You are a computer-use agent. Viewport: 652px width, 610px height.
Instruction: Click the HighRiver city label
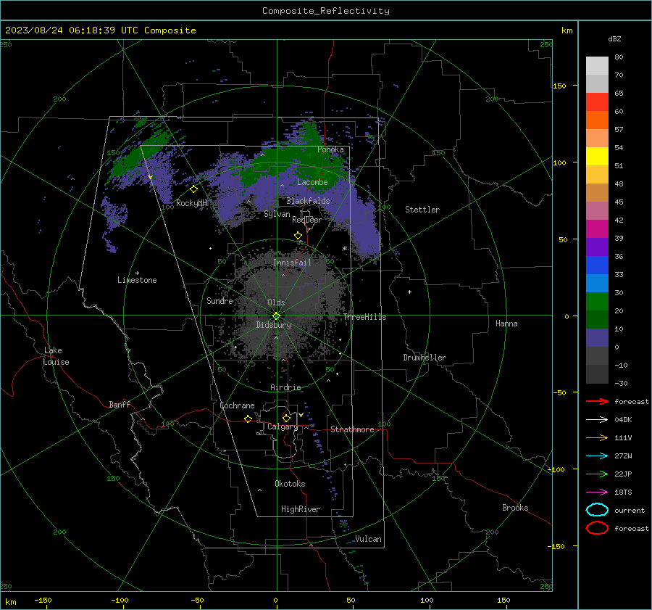tap(301, 509)
